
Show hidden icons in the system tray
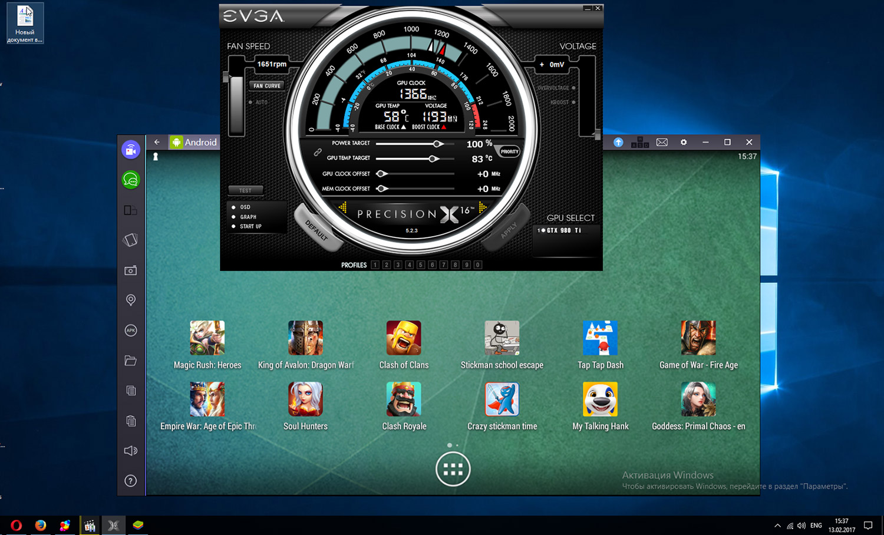coord(777,526)
